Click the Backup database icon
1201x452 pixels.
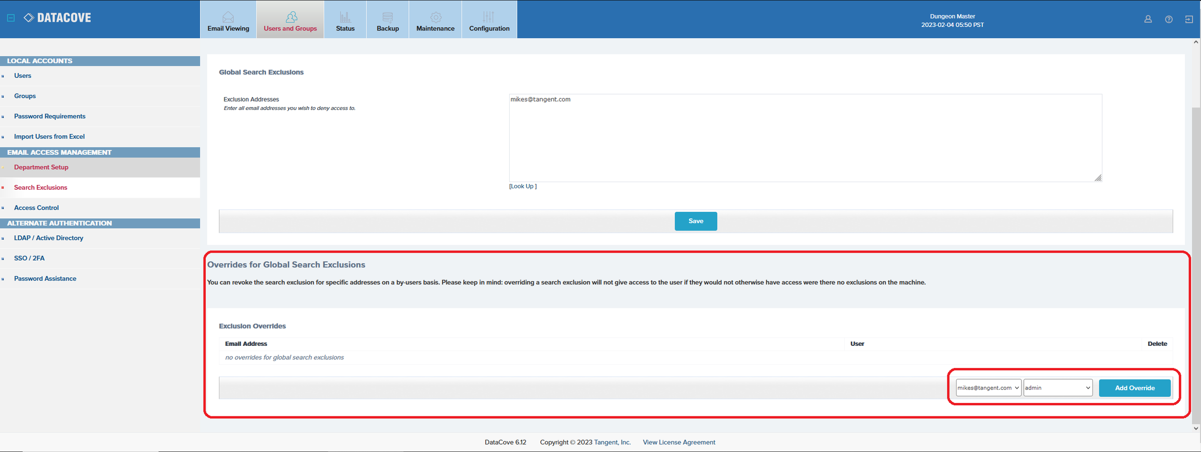[388, 17]
